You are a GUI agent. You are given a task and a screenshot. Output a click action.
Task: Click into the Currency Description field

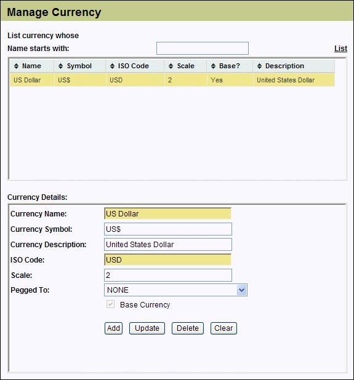(x=168, y=245)
